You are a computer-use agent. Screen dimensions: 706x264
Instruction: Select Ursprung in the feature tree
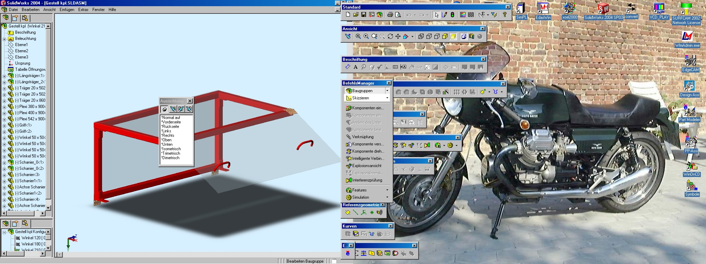coord(22,63)
